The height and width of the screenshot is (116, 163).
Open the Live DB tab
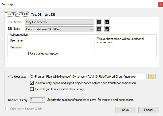click(x=50, y=14)
